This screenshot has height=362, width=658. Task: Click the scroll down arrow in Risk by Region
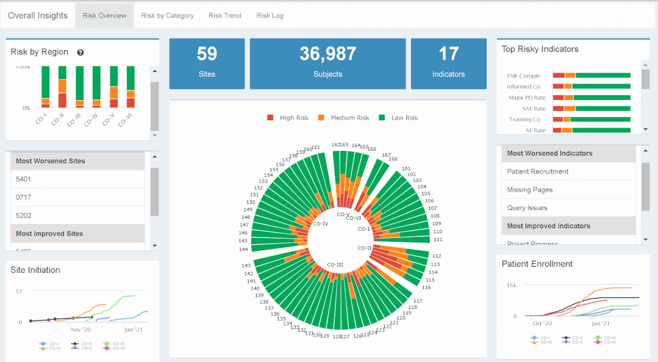tap(154, 135)
